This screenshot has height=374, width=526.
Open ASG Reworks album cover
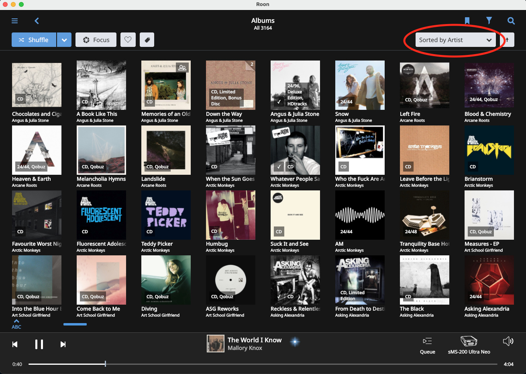(230, 280)
